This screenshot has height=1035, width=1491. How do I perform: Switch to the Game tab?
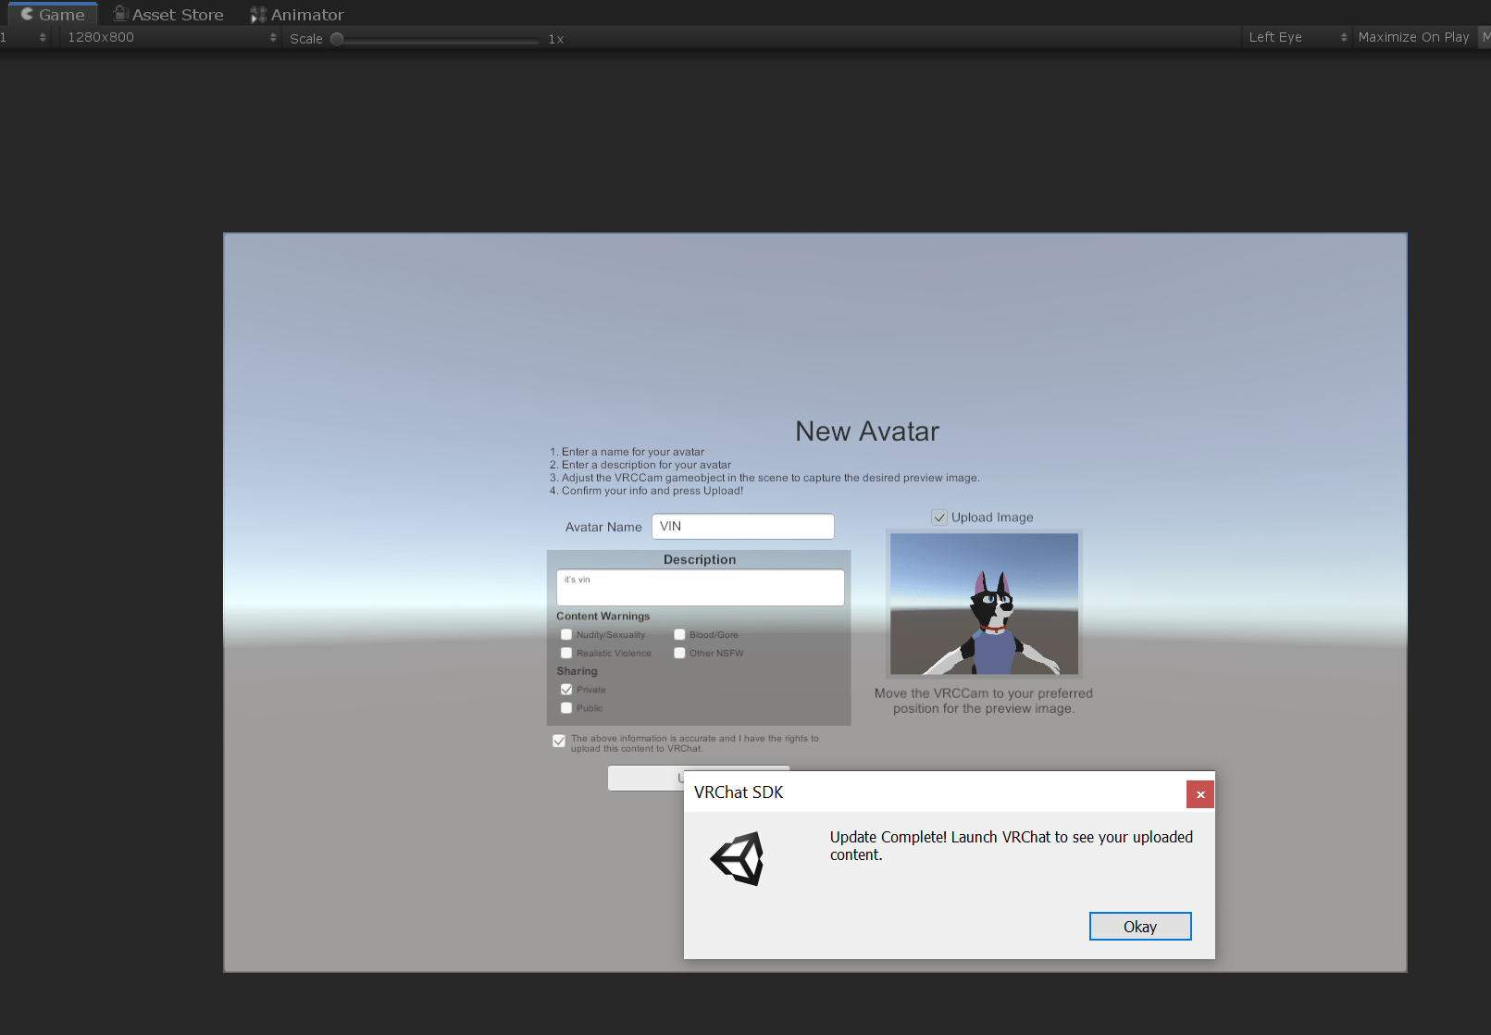[x=53, y=15]
